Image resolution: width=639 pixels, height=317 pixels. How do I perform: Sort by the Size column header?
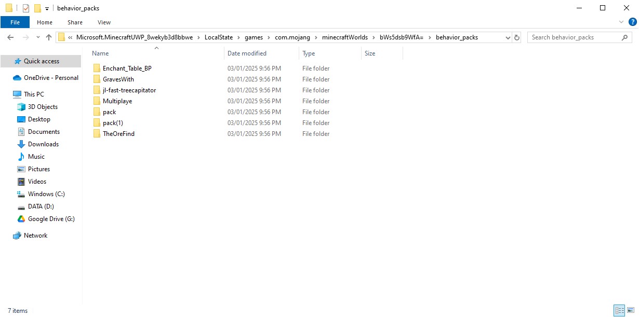click(370, 53)
